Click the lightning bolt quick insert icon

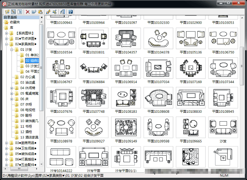tap(48, 12)
